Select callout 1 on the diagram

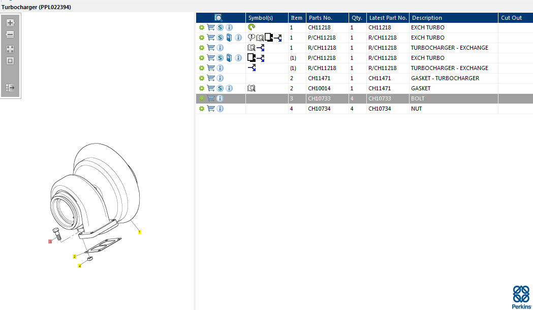coord(139,232)
